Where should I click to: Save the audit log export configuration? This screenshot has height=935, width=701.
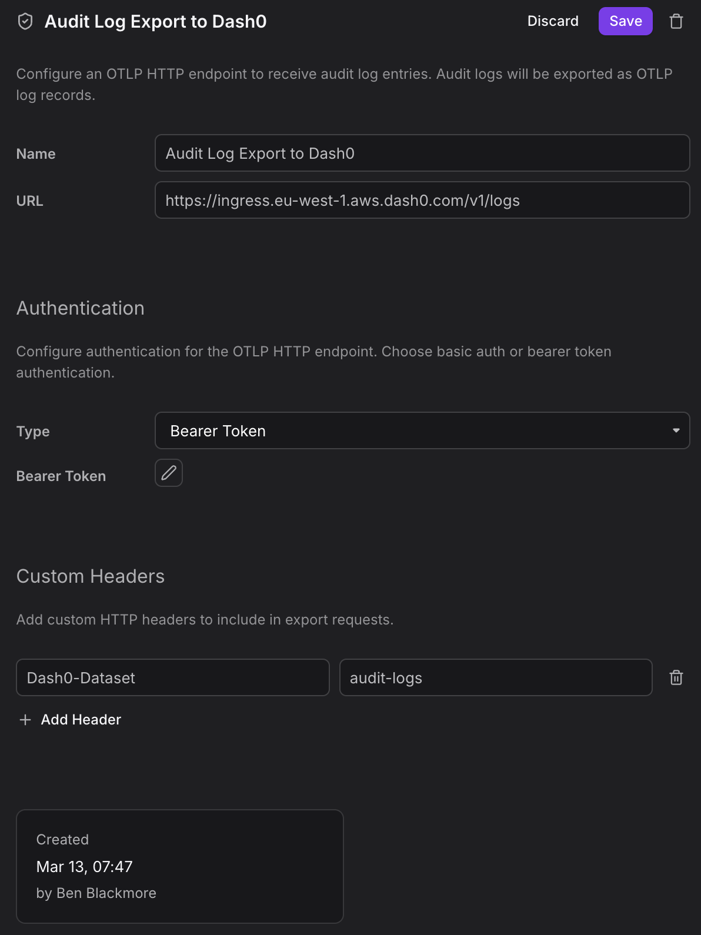coord(625,21)
